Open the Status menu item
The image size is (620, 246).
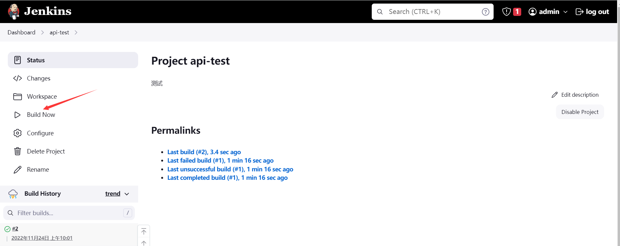73,60
